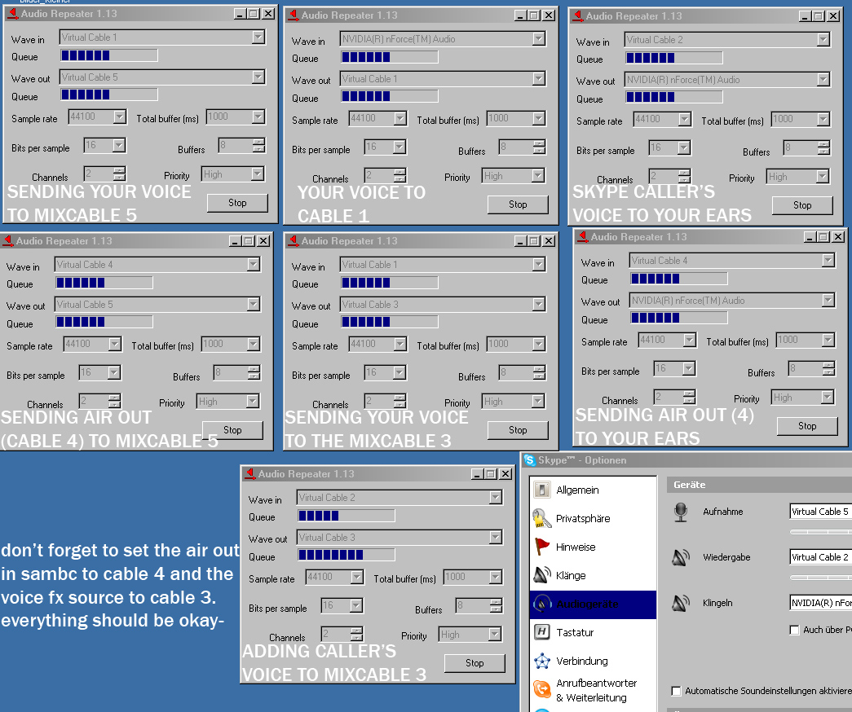This screenshot has height=712, width=852.
Task: Select the Klänge speaker icon in Skype sidebar
Action: 541,574
